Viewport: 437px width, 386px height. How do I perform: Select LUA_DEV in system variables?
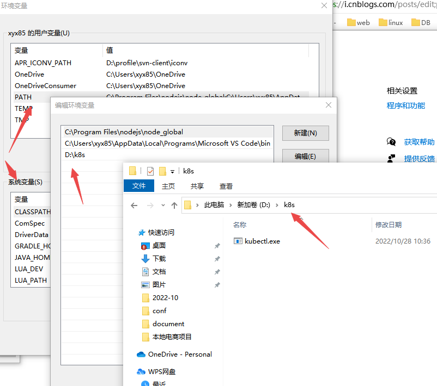click(x=32, y=269)
